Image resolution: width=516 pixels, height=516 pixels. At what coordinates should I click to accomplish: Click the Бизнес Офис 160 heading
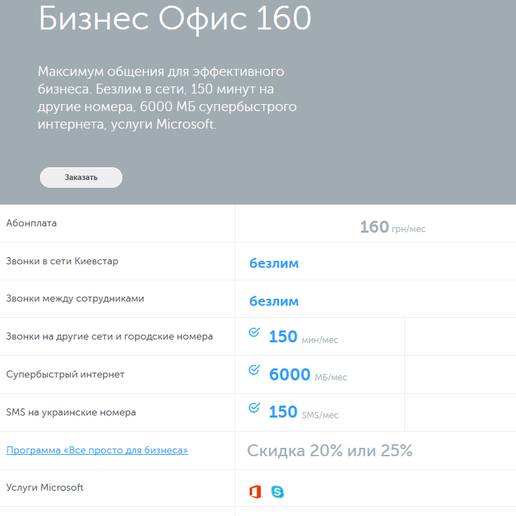coord(175,20)
